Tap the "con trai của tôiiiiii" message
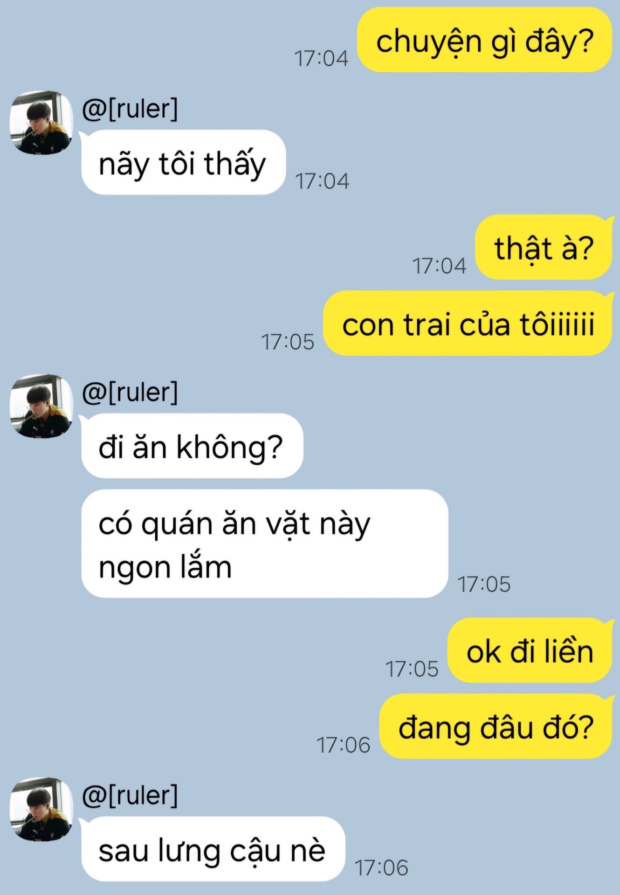620x895 pixels. pos(468,324)
